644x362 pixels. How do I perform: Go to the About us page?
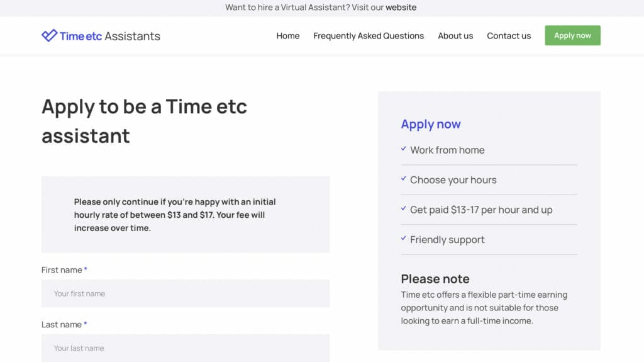[x=455, y=36]
